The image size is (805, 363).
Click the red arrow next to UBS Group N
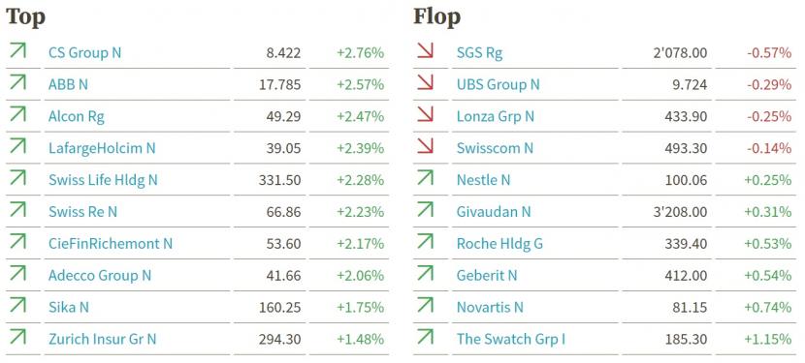point(425,82)
